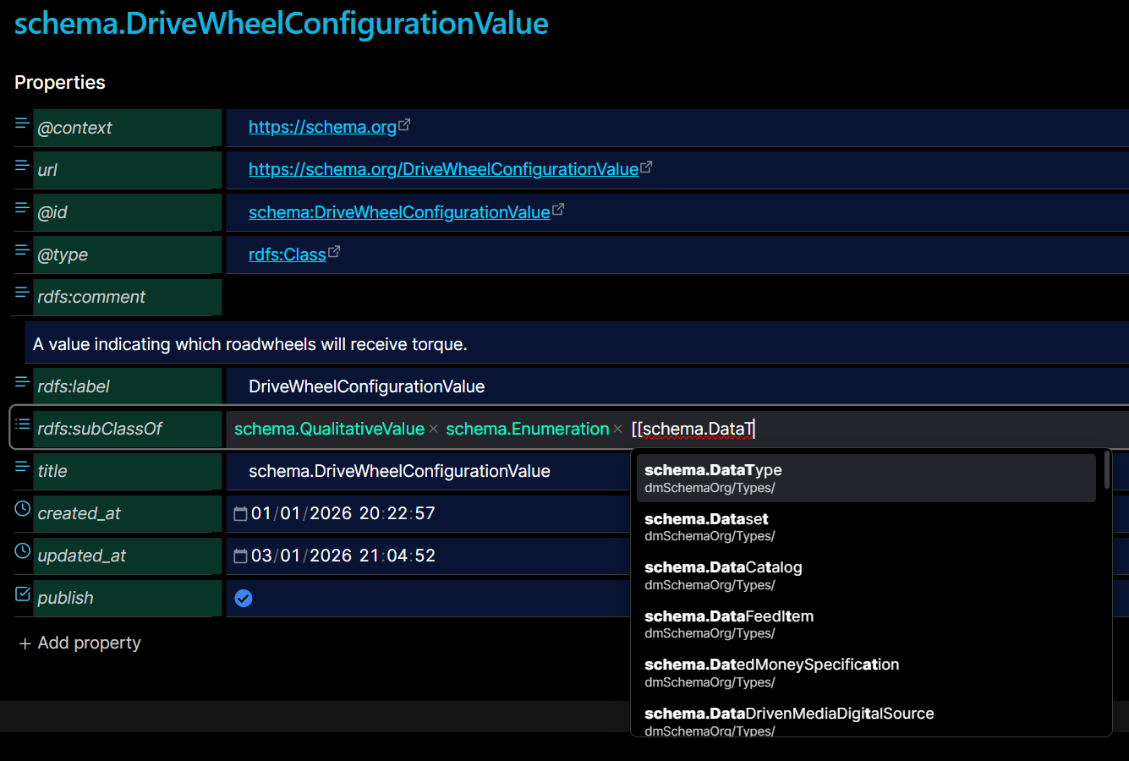Viewport: 1129px width, 761px height.
Task: Click the clock icon beside updated_at
Action: [23, 551]
